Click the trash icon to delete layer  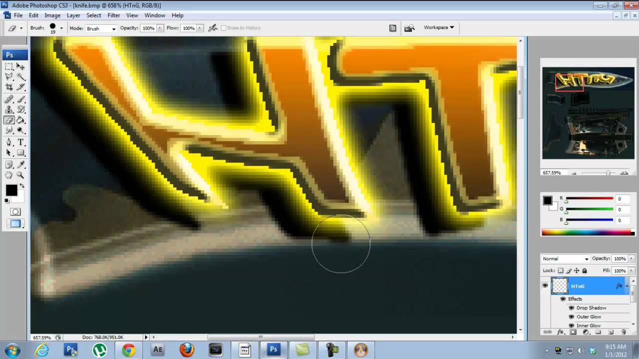[624, 332]
